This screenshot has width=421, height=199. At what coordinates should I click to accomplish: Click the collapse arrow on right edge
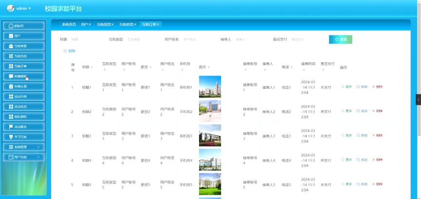pyautogui.click(x=418, y=99)
